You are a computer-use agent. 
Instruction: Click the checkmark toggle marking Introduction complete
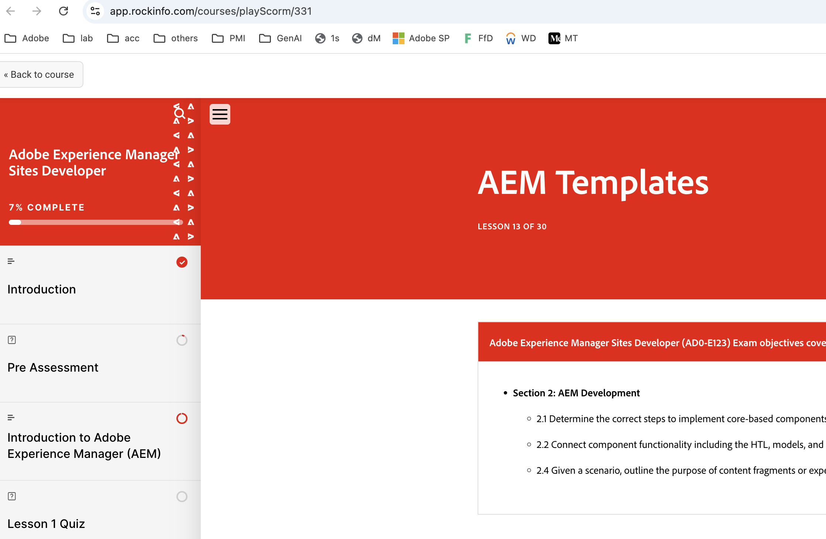pos(182,262)
